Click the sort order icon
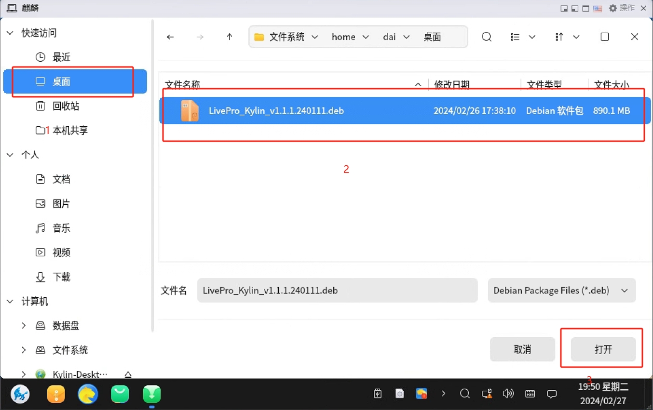Screen dimensions: 653x410 click(x=559, y=37)
